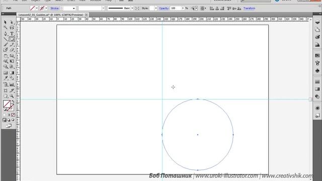Image resolution: width=322 pixels, height=181 pixels.
Task: Open the Color Guide panel
Action: [317, 45]
